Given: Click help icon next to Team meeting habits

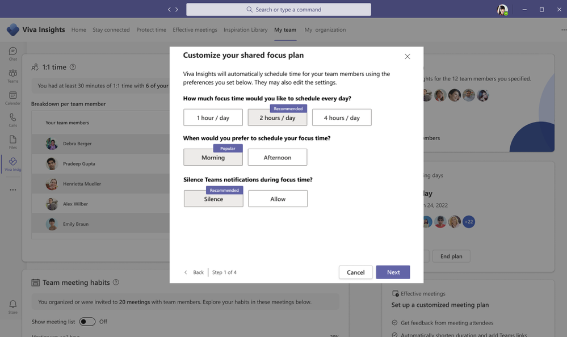Looking at the screenshot, I should point(116,282).
